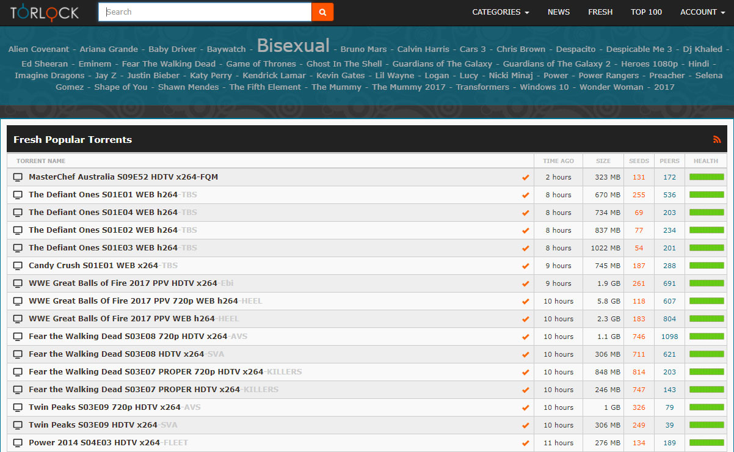Open the Alien Covenant tag link
This screenshot has height=452, width=734.
click(x=38, y=49)
